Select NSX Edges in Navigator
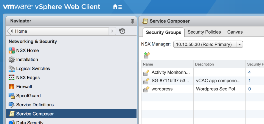The height and width of the screenshot is (124, 264). (x=28, y=78)
